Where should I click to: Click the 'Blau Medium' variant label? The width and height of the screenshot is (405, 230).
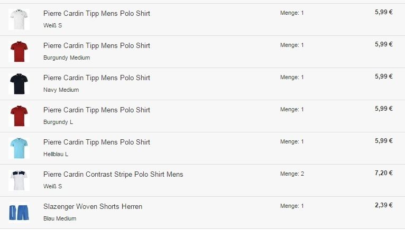(60, 218)
